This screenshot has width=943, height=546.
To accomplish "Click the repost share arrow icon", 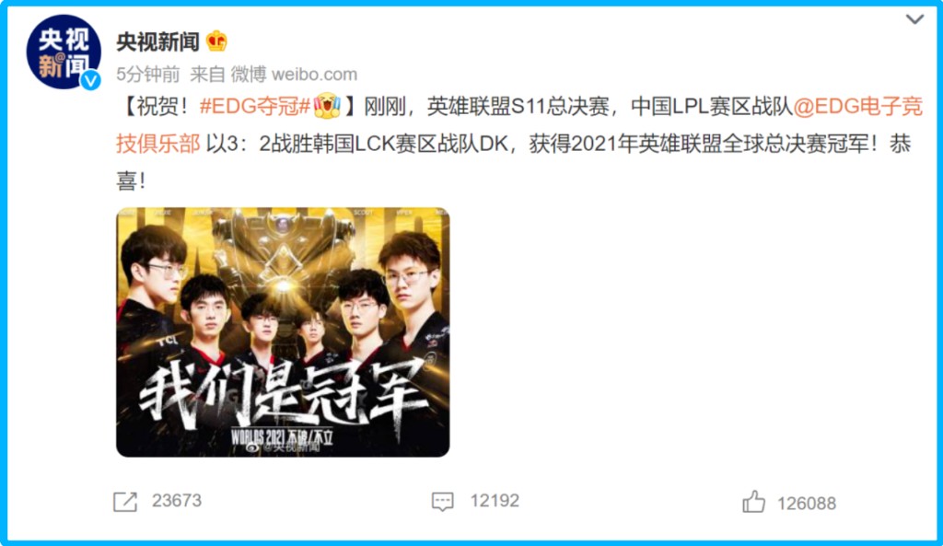I will pyautogui.click(x=125, y=502).
